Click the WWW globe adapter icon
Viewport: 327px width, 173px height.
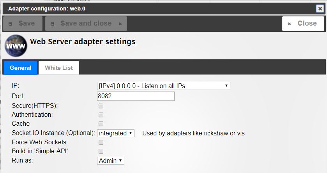(x=16, y=46)
